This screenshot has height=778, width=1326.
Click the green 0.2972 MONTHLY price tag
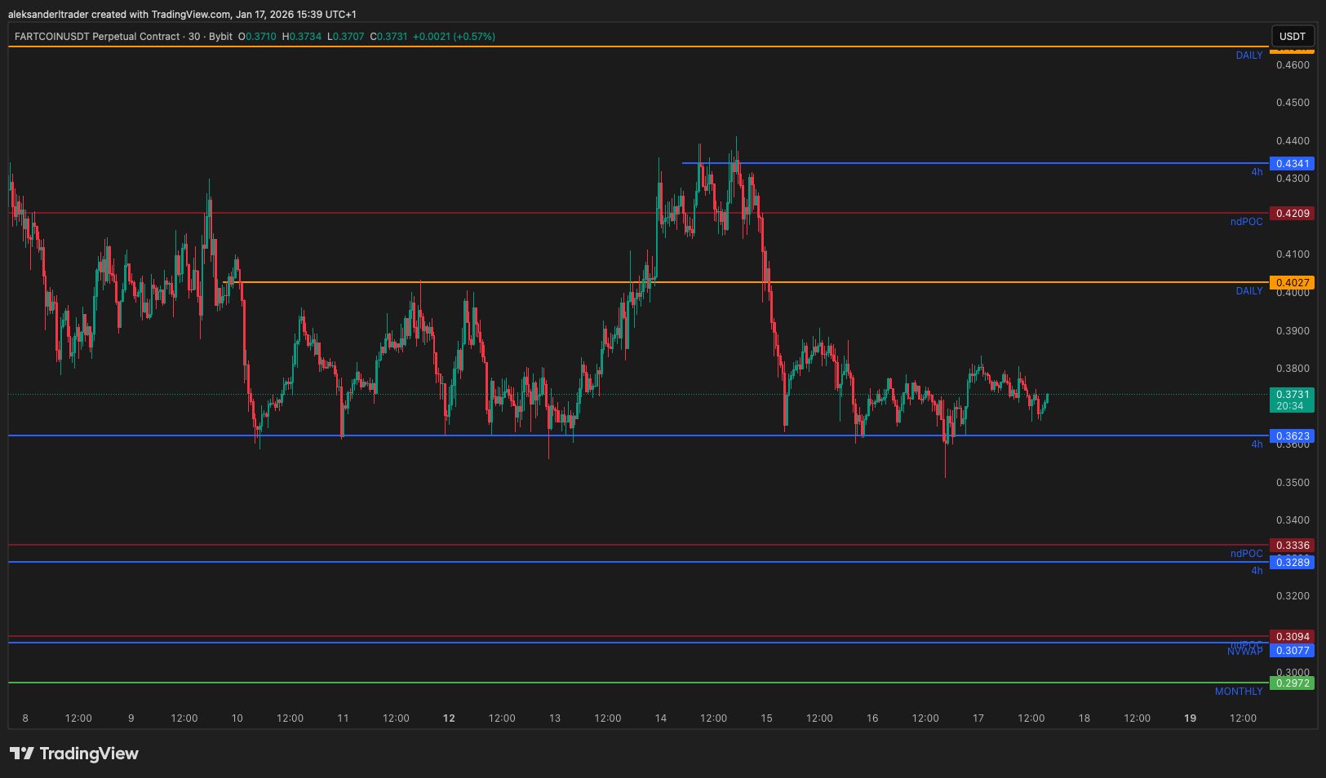tap(1292, 683)
